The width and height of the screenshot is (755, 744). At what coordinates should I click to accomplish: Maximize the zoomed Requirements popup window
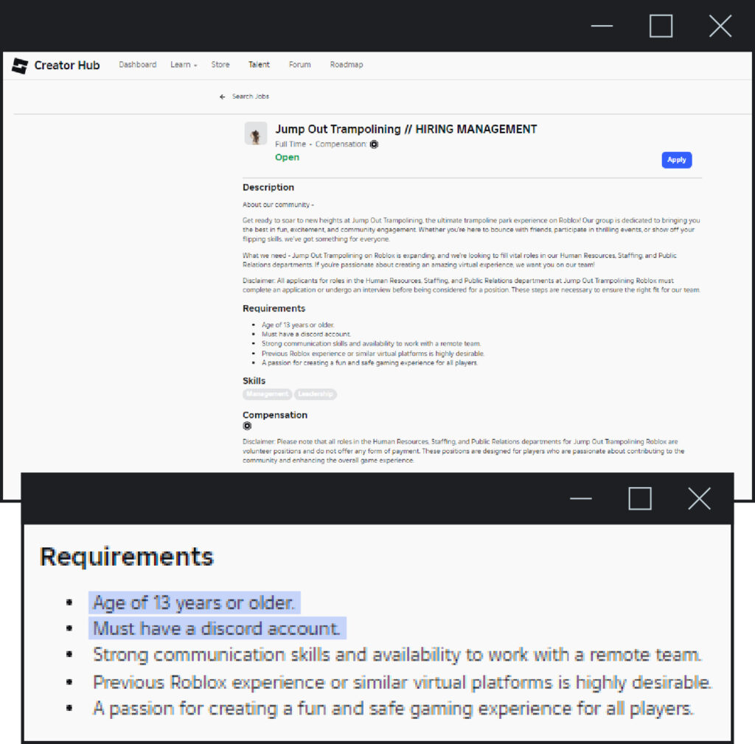640,499
